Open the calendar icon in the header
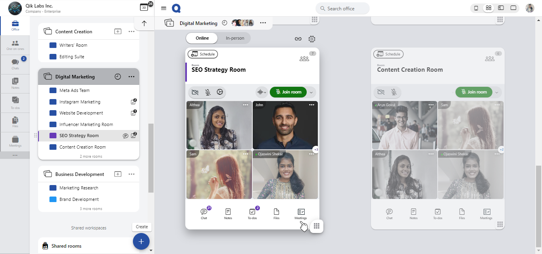 point(144,8)
